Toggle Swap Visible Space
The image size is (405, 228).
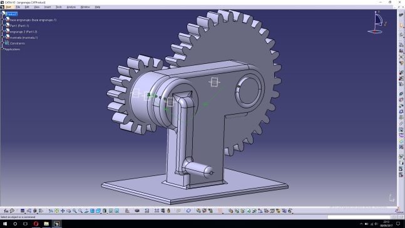click(x=117, y=211)
